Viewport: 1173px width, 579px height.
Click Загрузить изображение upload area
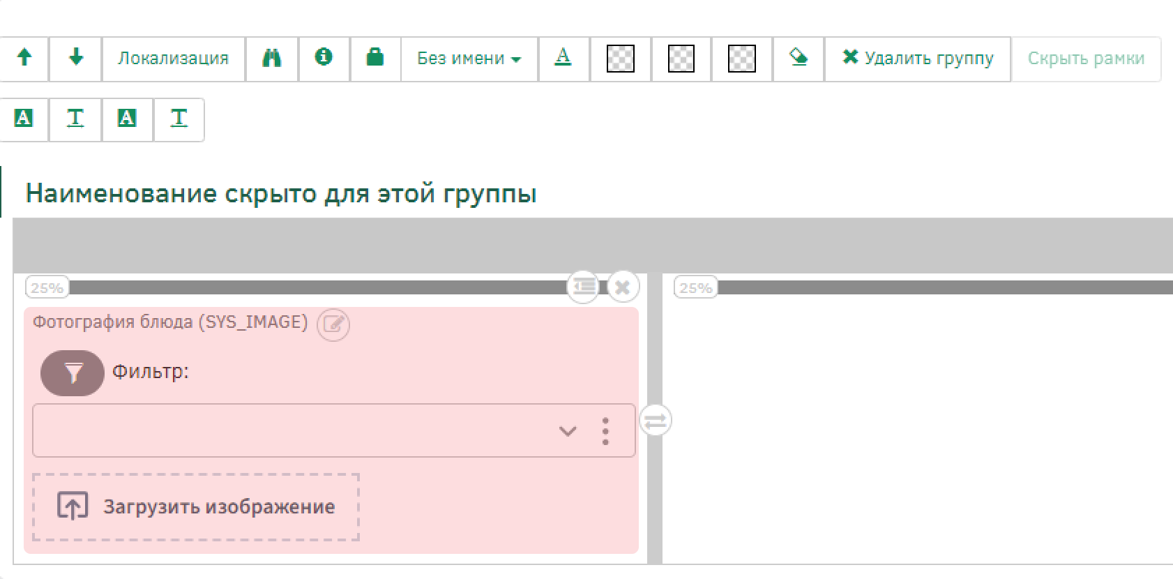point(196,507)
